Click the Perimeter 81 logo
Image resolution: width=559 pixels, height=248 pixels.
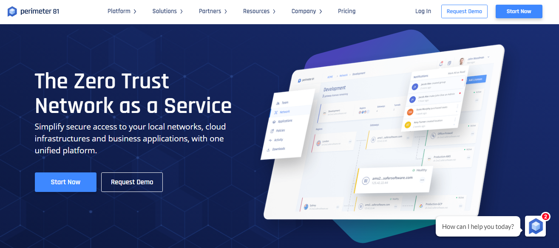pyautogui.click(x=34, y=11)
